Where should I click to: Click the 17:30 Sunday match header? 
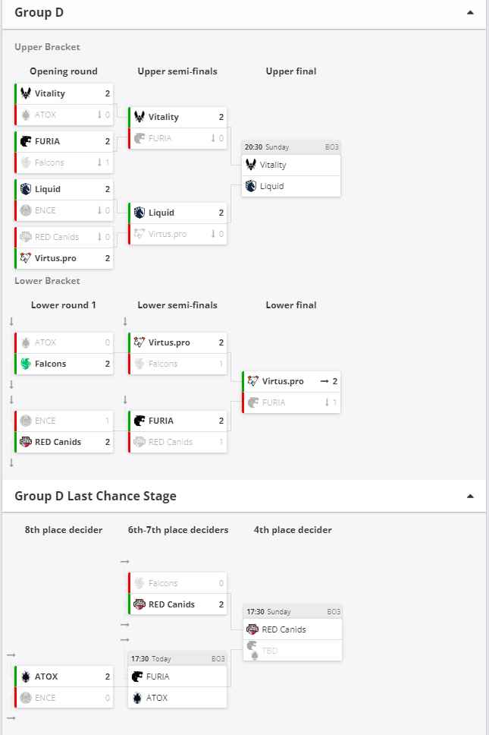[293, 612]
